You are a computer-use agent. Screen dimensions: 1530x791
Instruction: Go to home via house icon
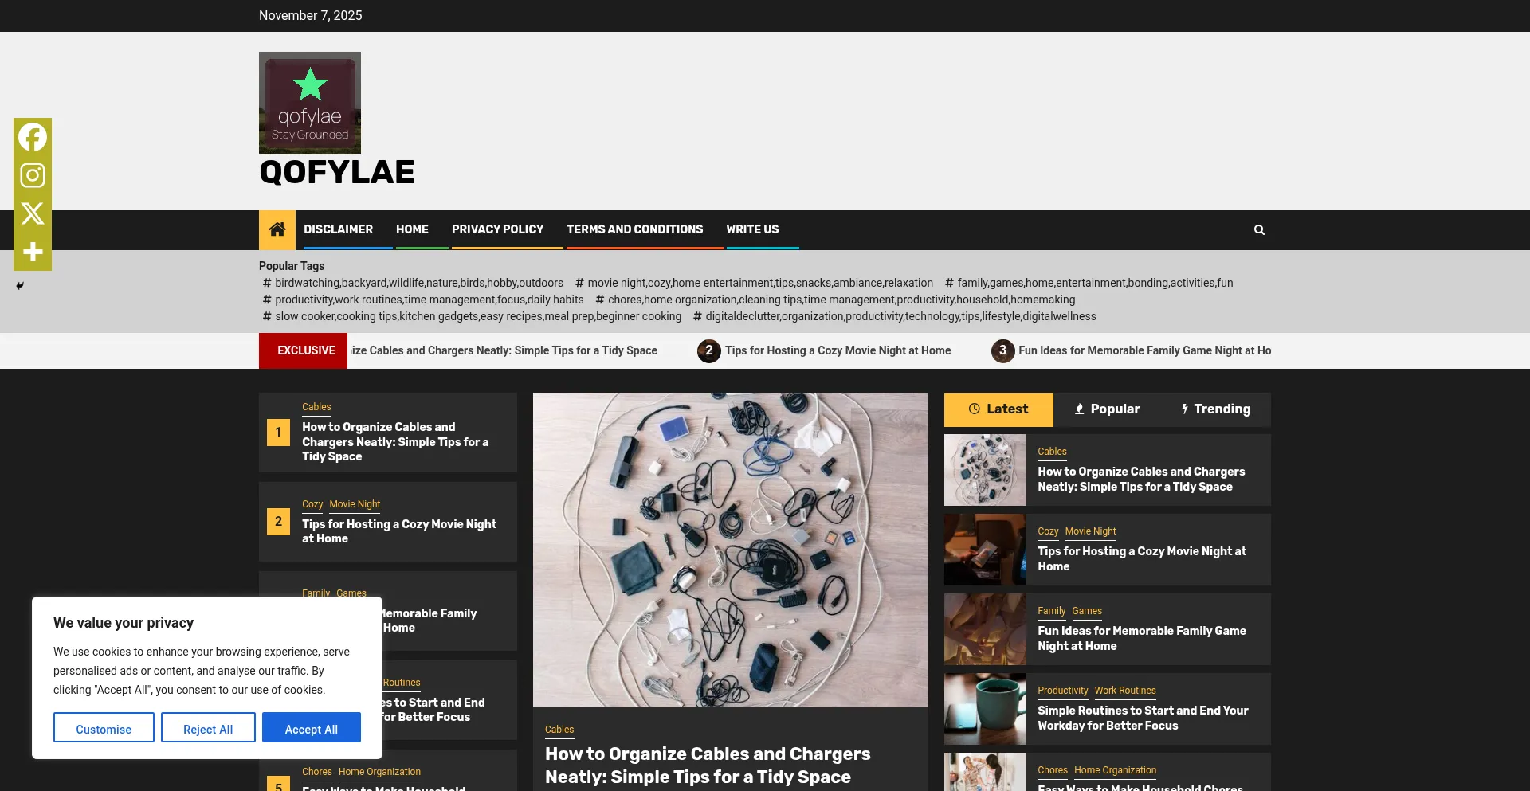(x=277, y=229)
